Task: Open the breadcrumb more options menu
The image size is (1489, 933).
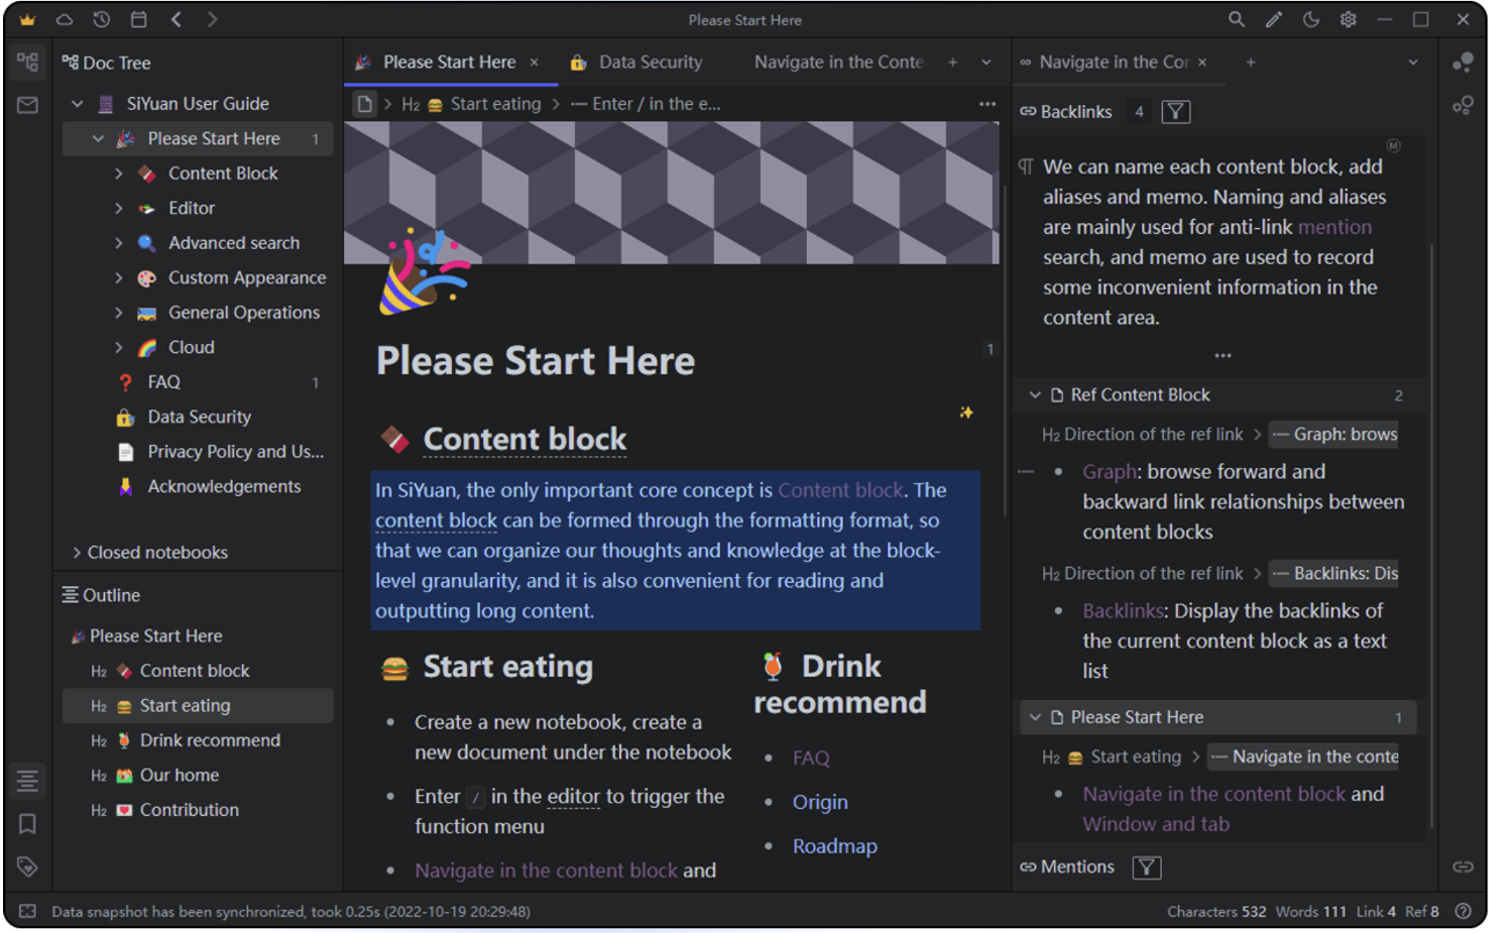Action: [987, 104]
